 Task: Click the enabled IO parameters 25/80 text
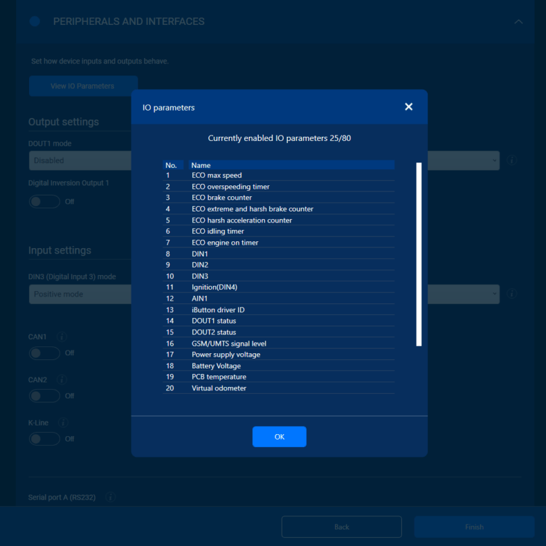click(279, 138)
